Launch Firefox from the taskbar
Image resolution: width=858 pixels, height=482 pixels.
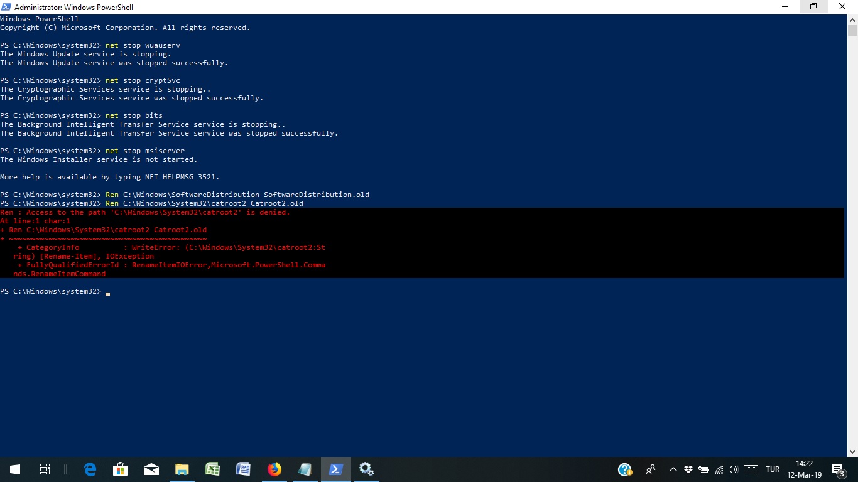coord(274,469)
